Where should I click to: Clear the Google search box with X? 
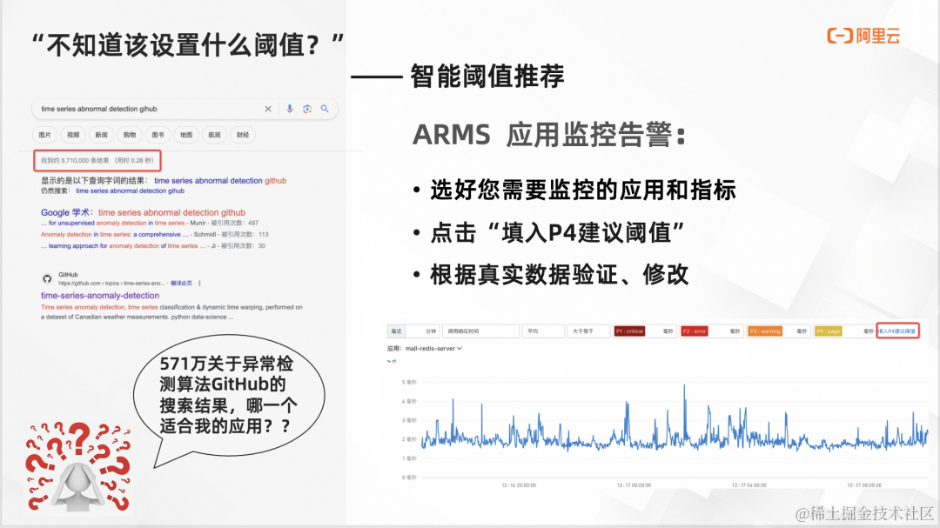coord(268,109)
